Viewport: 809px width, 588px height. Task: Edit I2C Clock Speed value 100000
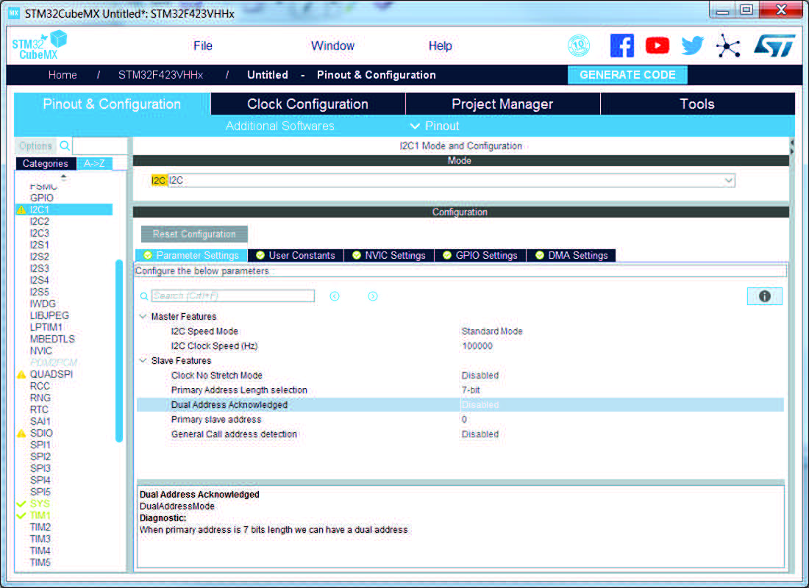point(477,346)
